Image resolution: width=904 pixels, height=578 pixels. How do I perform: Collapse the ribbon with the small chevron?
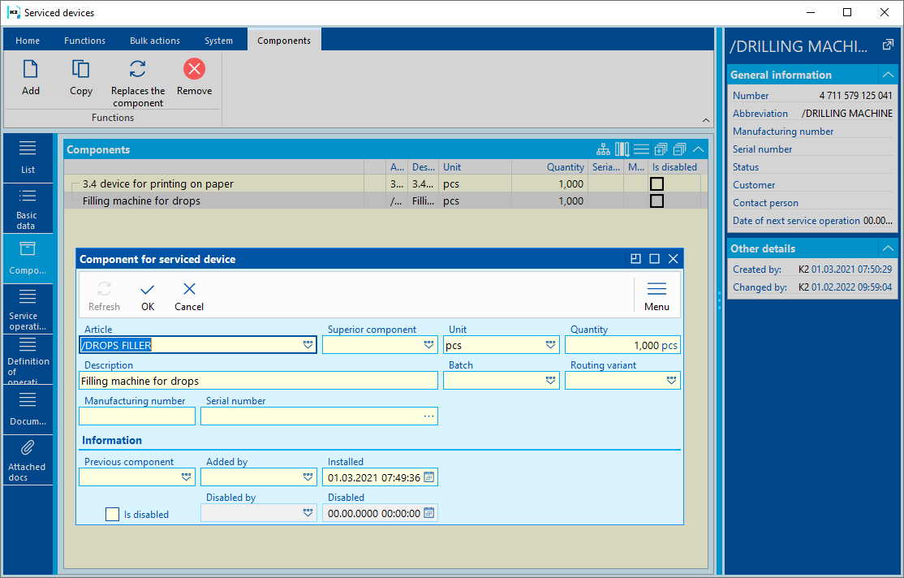[x=706, y=120]
